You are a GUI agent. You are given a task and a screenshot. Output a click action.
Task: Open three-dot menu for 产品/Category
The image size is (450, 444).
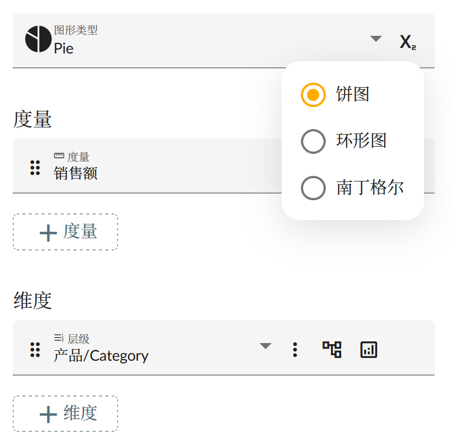click(x=295, y=349)
